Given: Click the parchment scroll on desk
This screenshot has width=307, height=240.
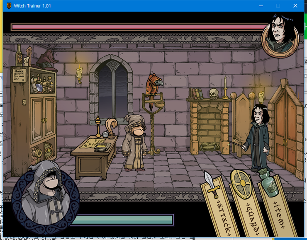Looking at the screenshot, I should [x=92, y=142].
